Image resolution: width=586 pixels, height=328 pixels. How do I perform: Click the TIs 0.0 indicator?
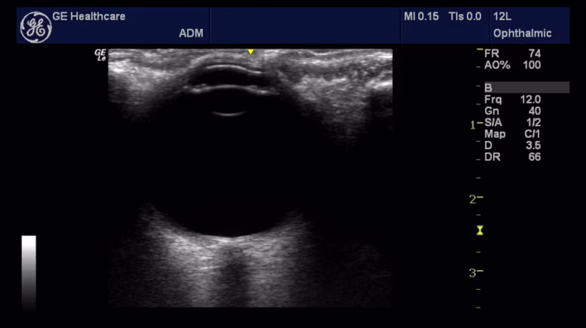(465, 16)
